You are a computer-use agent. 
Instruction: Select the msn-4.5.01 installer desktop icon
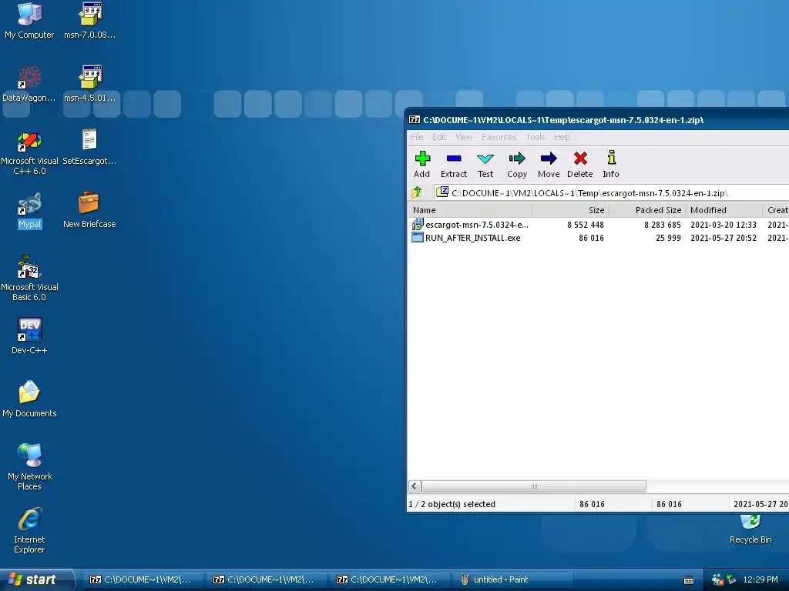pos(89,84)
